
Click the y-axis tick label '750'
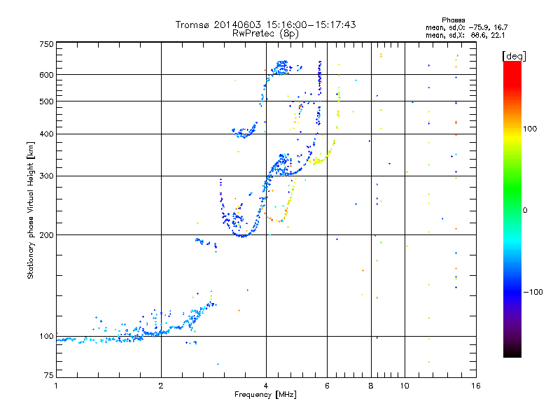point(47,44)
